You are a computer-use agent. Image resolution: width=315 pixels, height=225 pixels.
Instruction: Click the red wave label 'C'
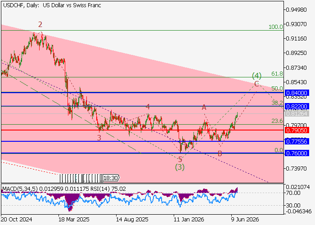pos(256,84)
